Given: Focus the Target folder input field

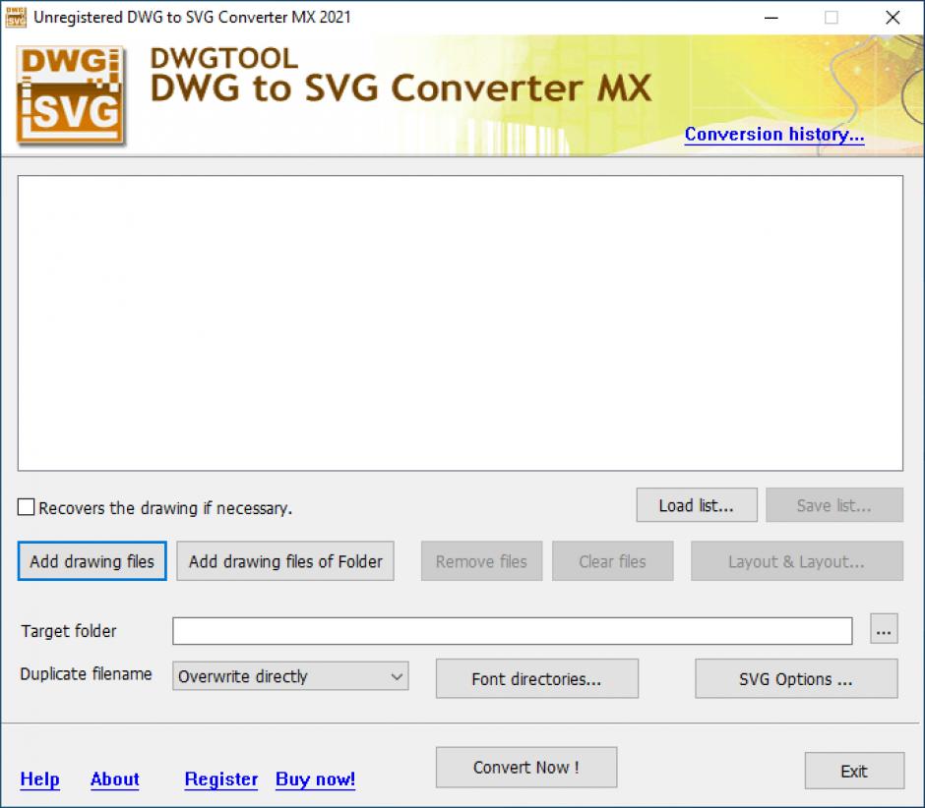Looking at the screenshot, I should [512, 631].
